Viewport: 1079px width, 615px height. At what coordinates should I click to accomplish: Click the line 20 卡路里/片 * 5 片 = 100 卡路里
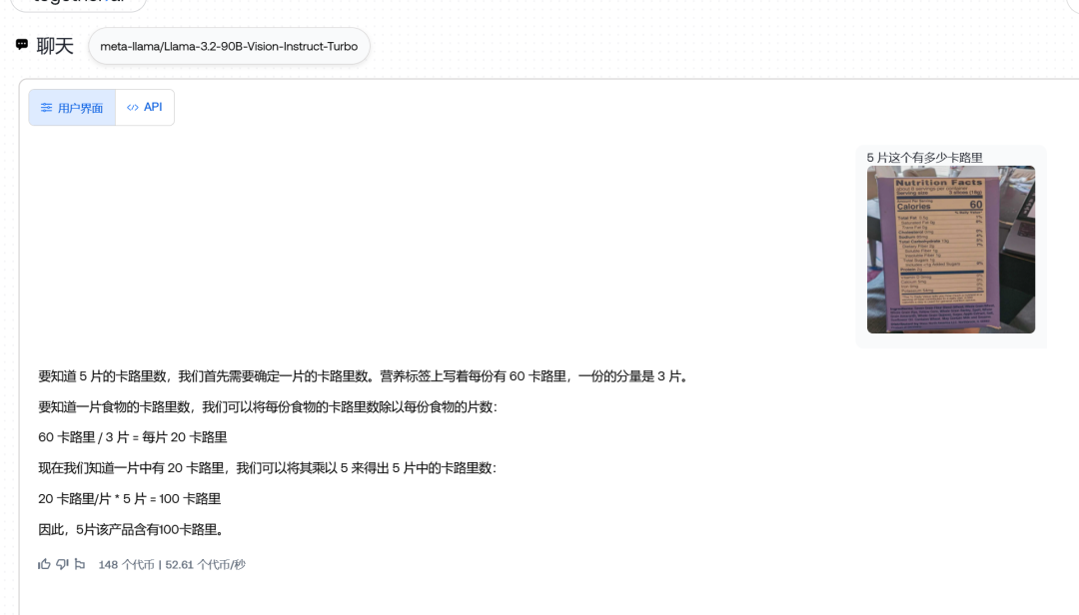pyautogui.click(x=129, y=499)
